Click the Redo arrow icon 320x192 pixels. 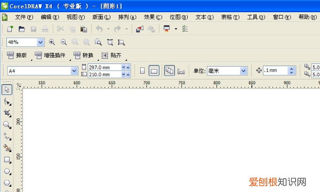click(x=117, y=29)
